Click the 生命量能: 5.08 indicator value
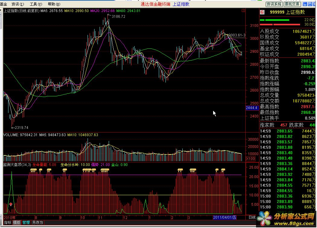Viewport: 317px width, 228px height. click(x=44, y=165)
